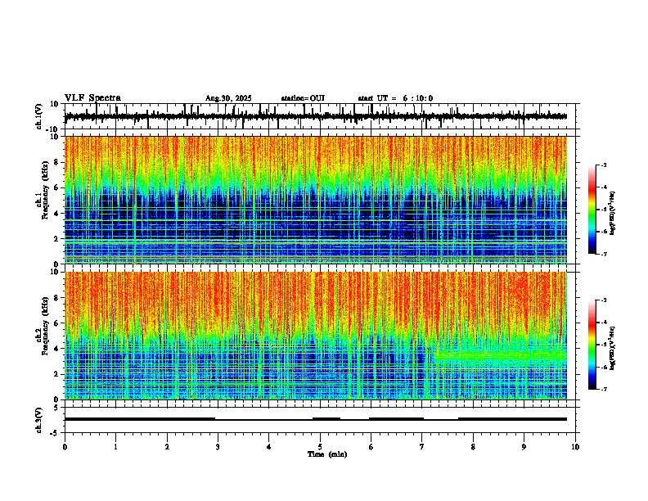
Task: Click the "-7" label on ch.2 color bar
Action: (604, 389)
